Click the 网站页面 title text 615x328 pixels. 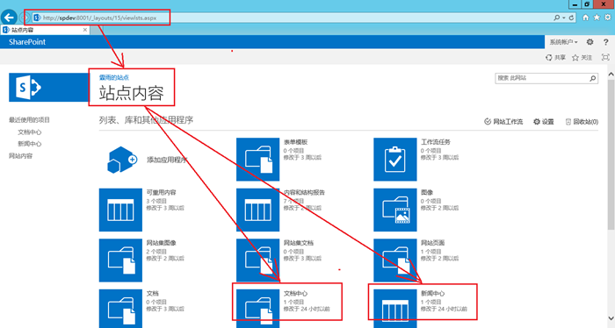433,243
